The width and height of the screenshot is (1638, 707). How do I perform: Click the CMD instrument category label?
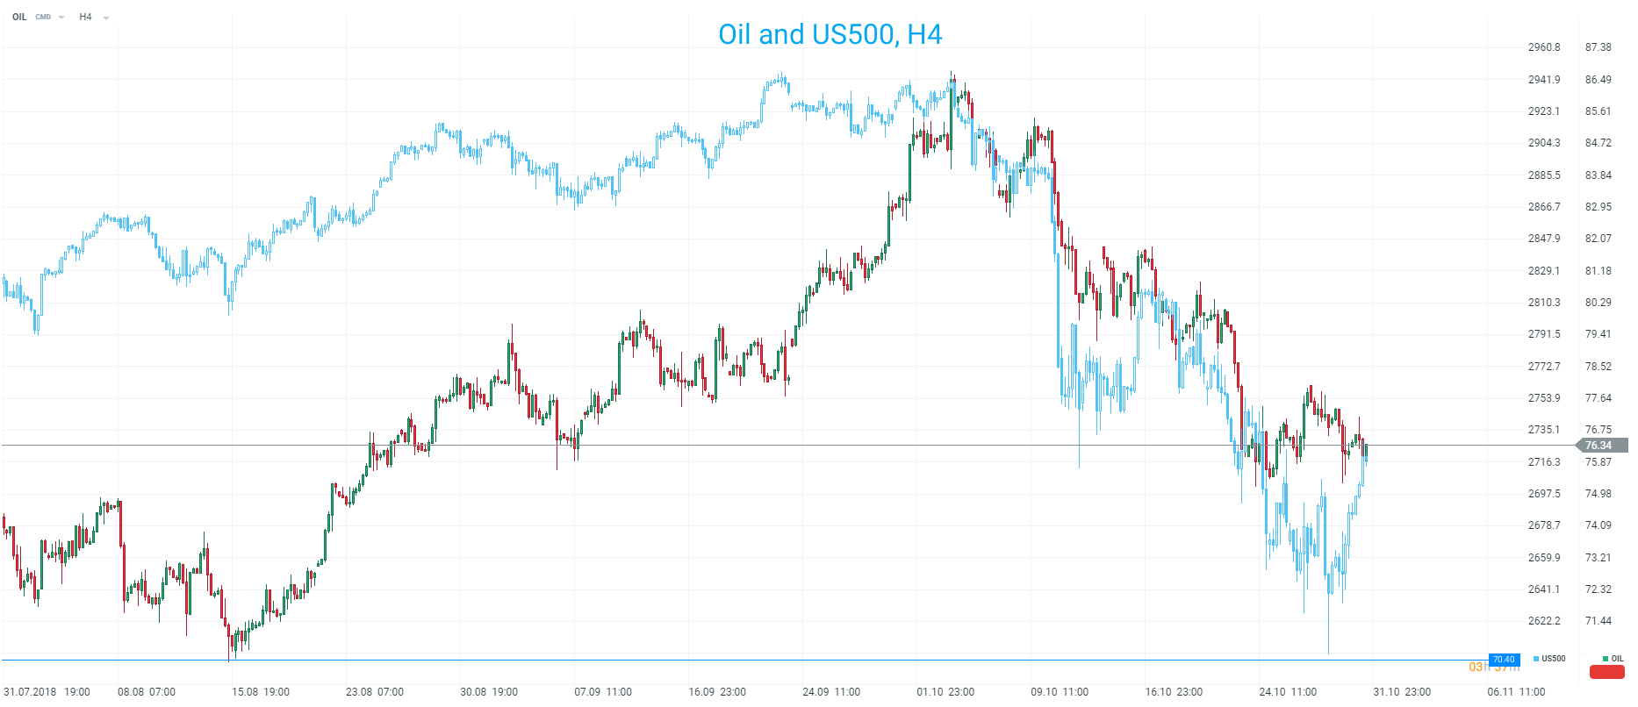pos(43,17)
